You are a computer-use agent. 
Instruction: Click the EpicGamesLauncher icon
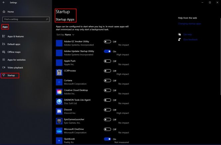coord(59,121)
